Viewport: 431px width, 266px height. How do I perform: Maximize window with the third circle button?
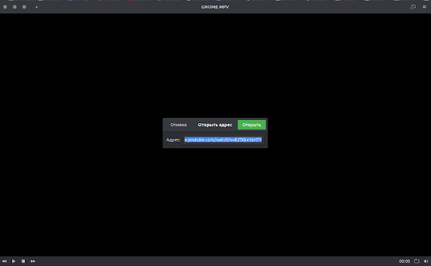[24, 7]
